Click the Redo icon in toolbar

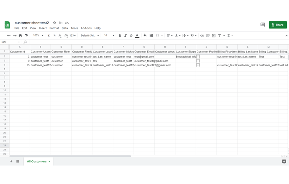pos(14,36)
